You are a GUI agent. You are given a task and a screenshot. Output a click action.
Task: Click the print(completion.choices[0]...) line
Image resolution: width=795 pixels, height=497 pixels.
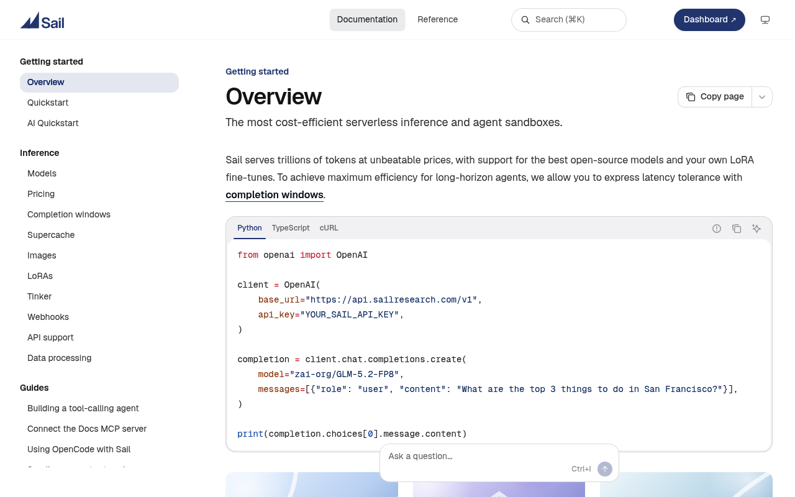click(352, 434)
